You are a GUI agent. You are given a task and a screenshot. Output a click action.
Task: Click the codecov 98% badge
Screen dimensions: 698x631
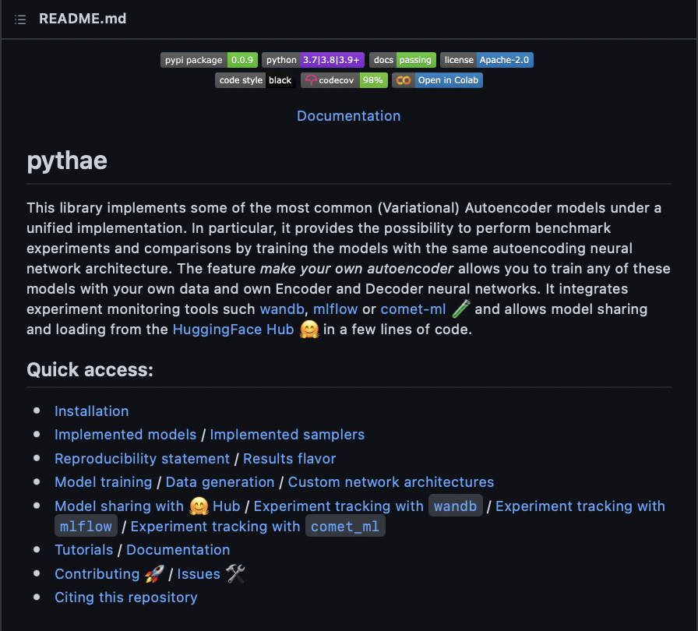coord(344,80)
